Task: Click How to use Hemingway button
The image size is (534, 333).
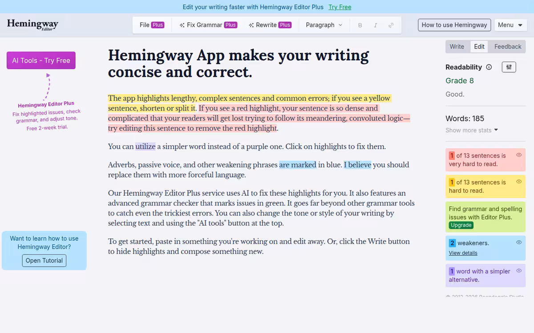Action: (x=454, y=25)
